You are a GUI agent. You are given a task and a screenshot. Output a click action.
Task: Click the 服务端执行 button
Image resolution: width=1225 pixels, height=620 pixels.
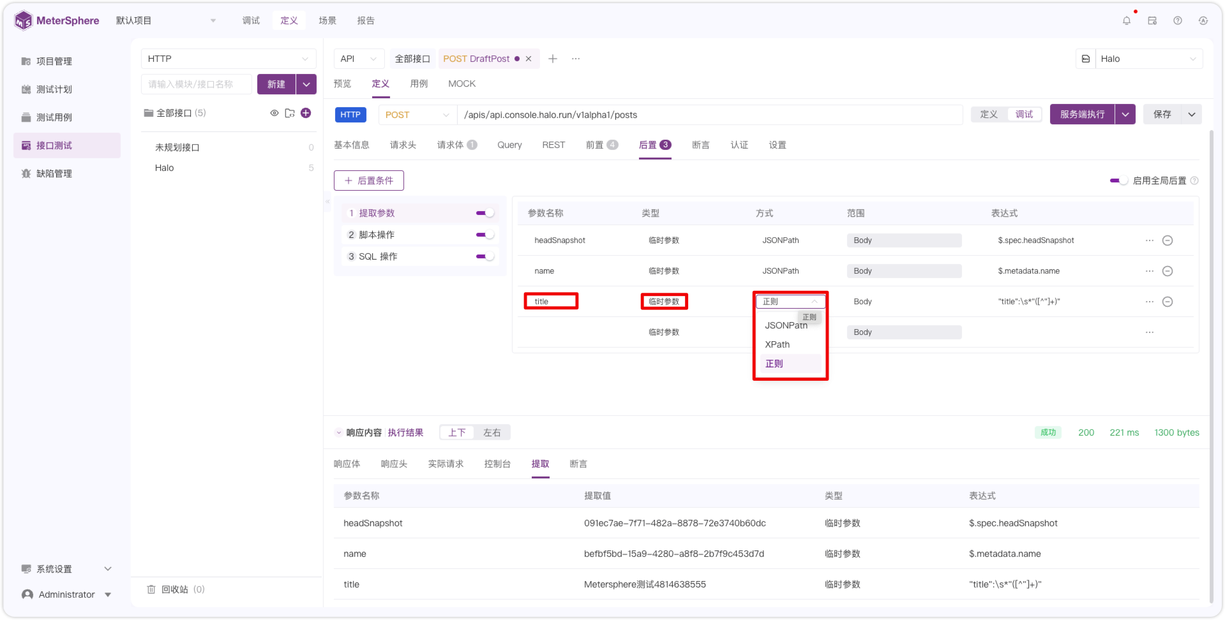1083,114
